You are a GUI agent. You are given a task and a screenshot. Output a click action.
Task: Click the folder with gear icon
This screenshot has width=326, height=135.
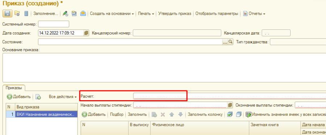(x=17, y=14)
